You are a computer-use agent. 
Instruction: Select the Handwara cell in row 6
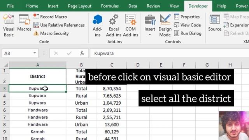pos(37,110)
